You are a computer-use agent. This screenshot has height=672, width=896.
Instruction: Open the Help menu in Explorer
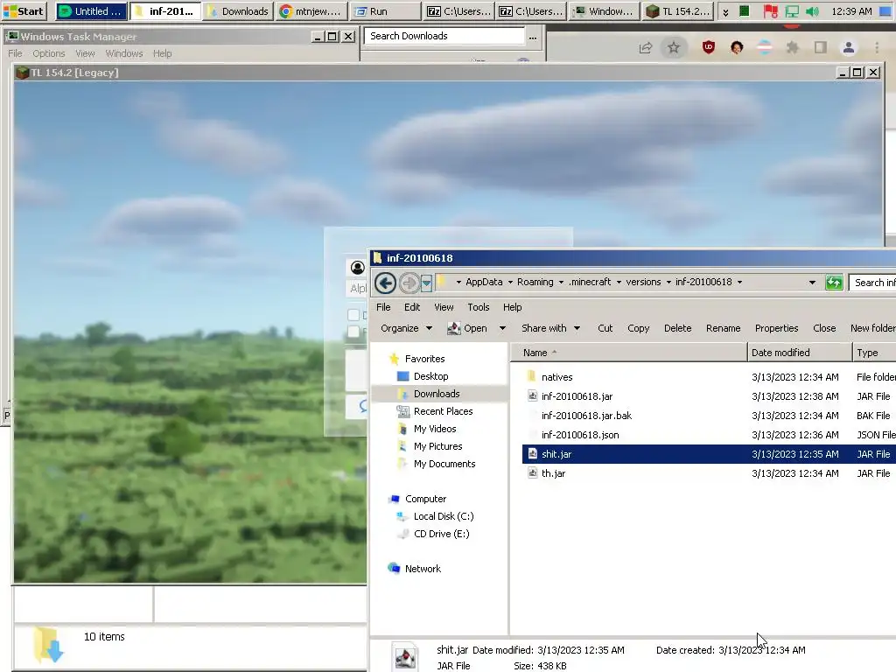tap(512, 307)
